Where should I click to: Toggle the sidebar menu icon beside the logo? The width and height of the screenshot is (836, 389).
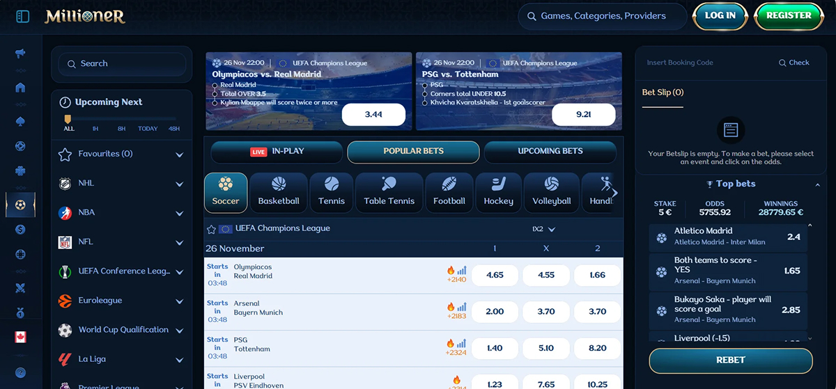[x=22, y=16]
